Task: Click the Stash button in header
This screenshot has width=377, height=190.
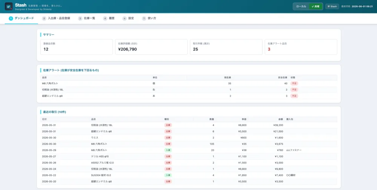Action: pos(332,6)
